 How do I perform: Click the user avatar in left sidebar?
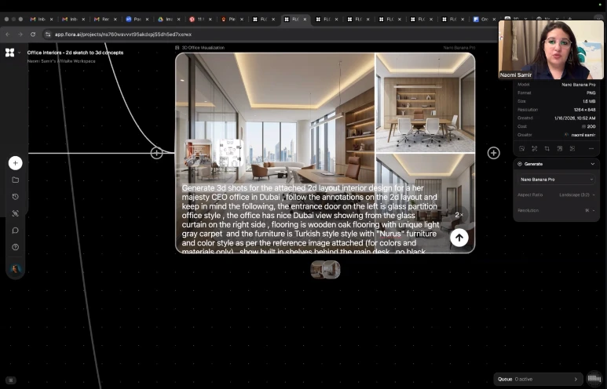[x=15, y=269]
